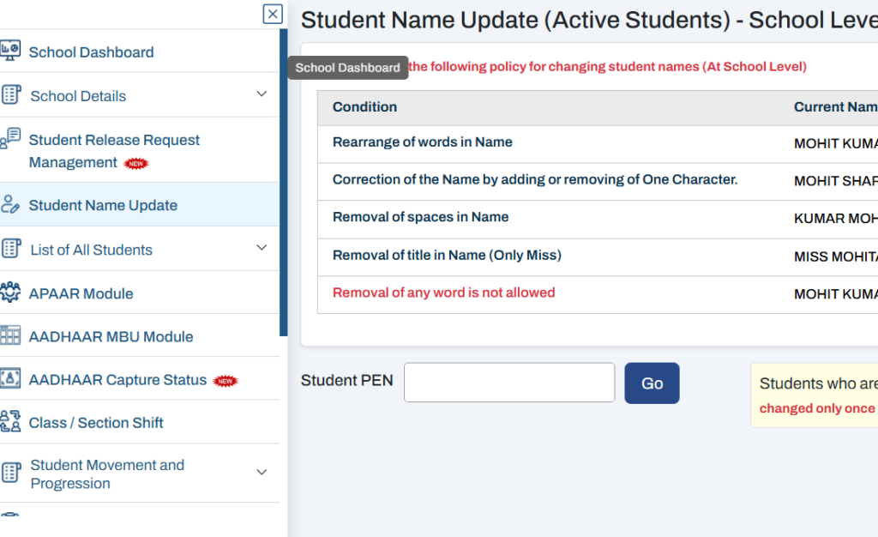Expand the List of All Students section
Screen dimensions: 878x537
click(262, 248)
